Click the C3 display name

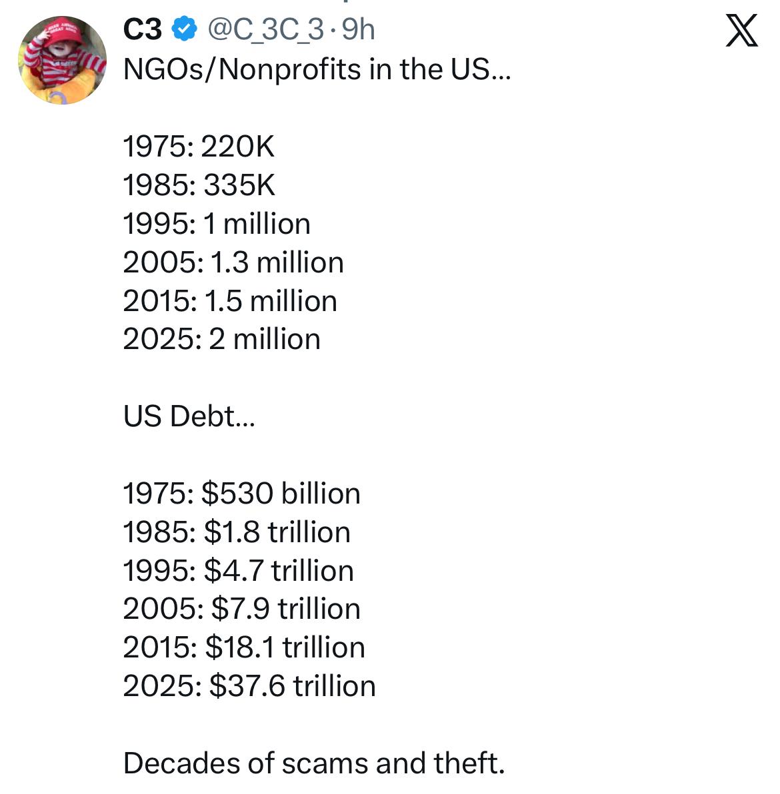point(142,29)
